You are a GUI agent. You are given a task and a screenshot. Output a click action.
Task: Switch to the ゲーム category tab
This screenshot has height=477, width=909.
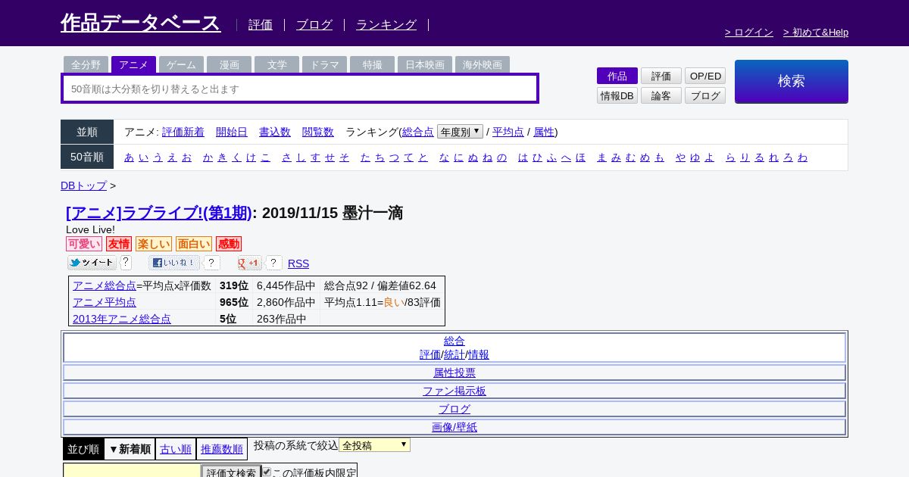pyautogui.click(x=181, y=64)
